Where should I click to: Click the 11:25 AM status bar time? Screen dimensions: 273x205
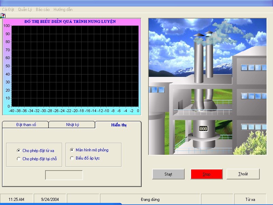pos(16,199)
